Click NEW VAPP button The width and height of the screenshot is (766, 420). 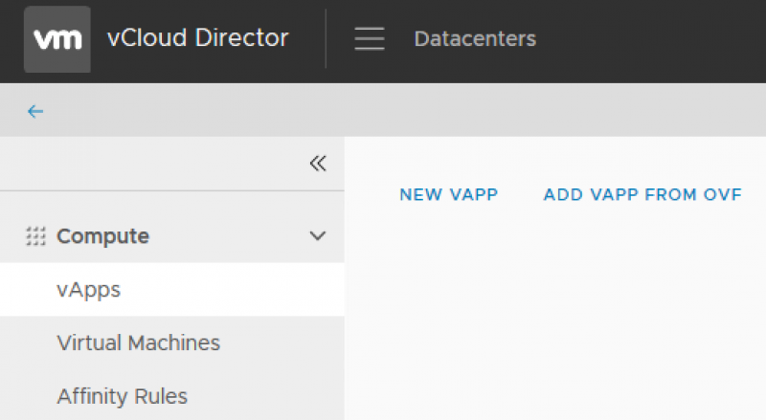point(448,194)
